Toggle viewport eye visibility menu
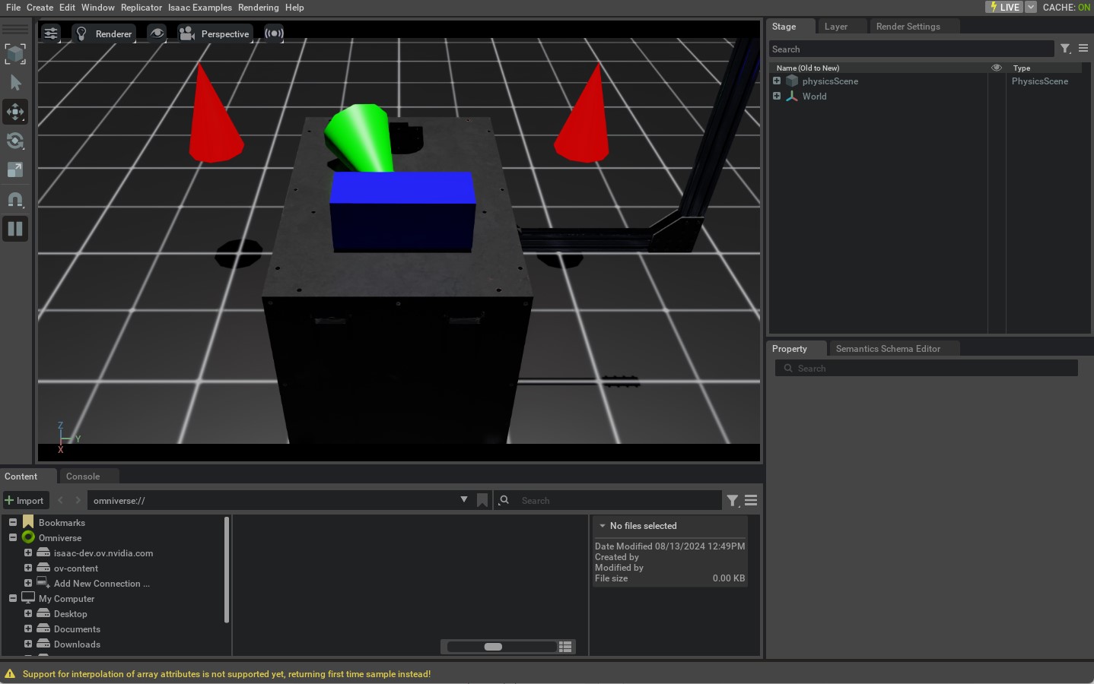 157,33
